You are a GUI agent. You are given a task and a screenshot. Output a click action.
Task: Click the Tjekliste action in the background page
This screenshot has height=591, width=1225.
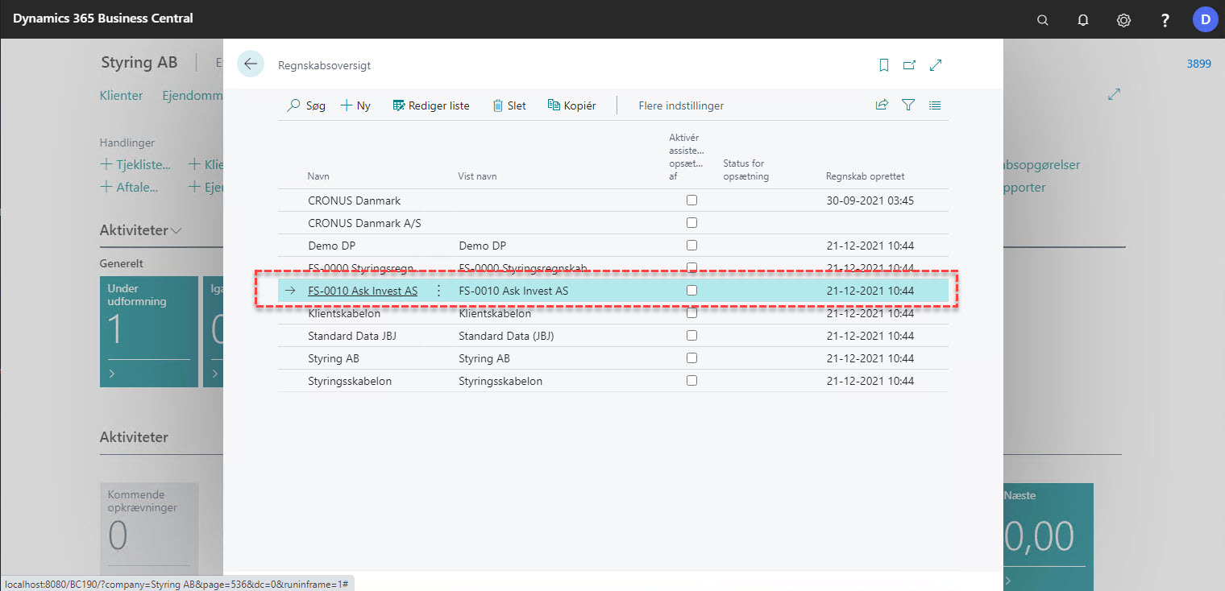click(135, 165)
